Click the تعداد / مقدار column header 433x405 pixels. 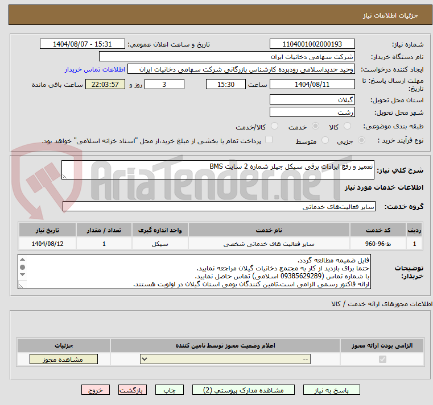[x=104, y=230]
